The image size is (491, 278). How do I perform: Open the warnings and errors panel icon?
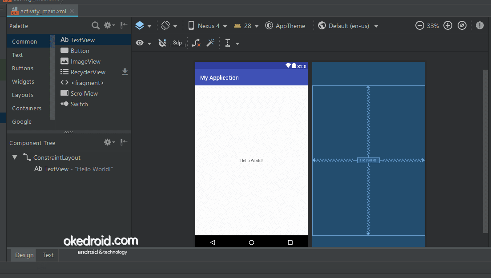[479, 25]
